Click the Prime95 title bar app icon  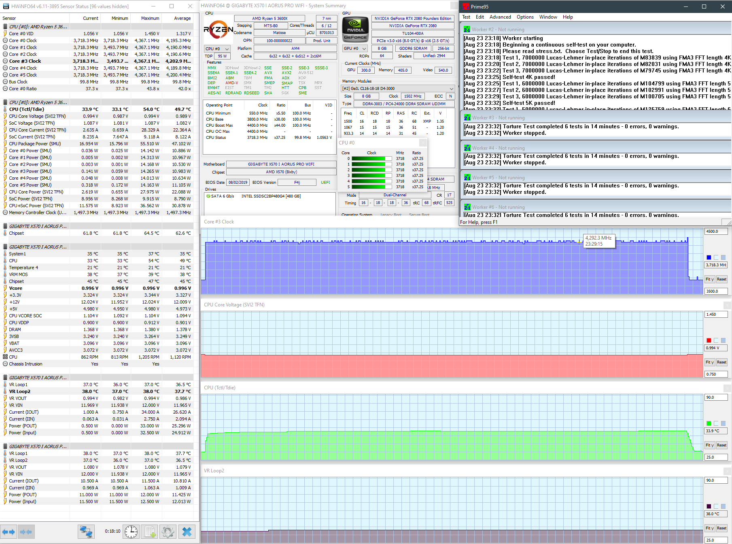[x=466, y=6]
